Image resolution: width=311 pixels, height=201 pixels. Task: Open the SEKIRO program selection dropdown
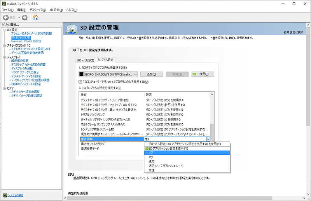(108, 74)
